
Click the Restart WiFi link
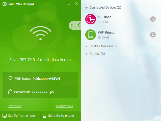pyautogui.click(x=65, y=106)
